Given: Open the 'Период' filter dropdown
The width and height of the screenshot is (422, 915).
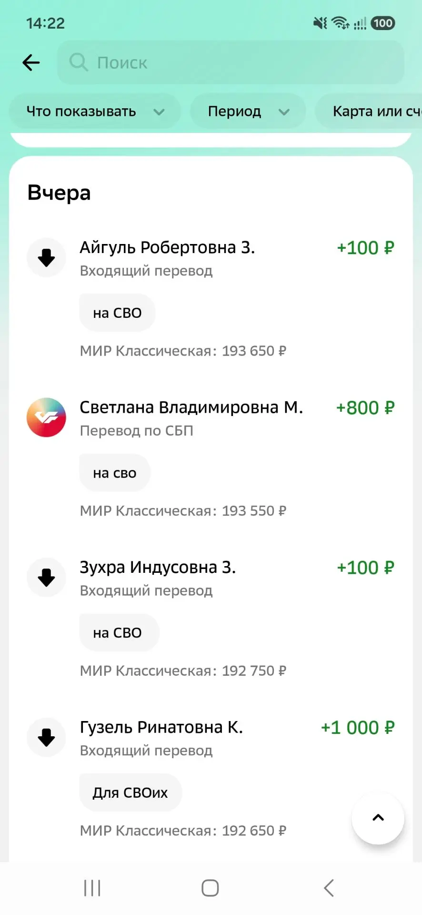Looking at the screenshot, I should coord(248,112).
